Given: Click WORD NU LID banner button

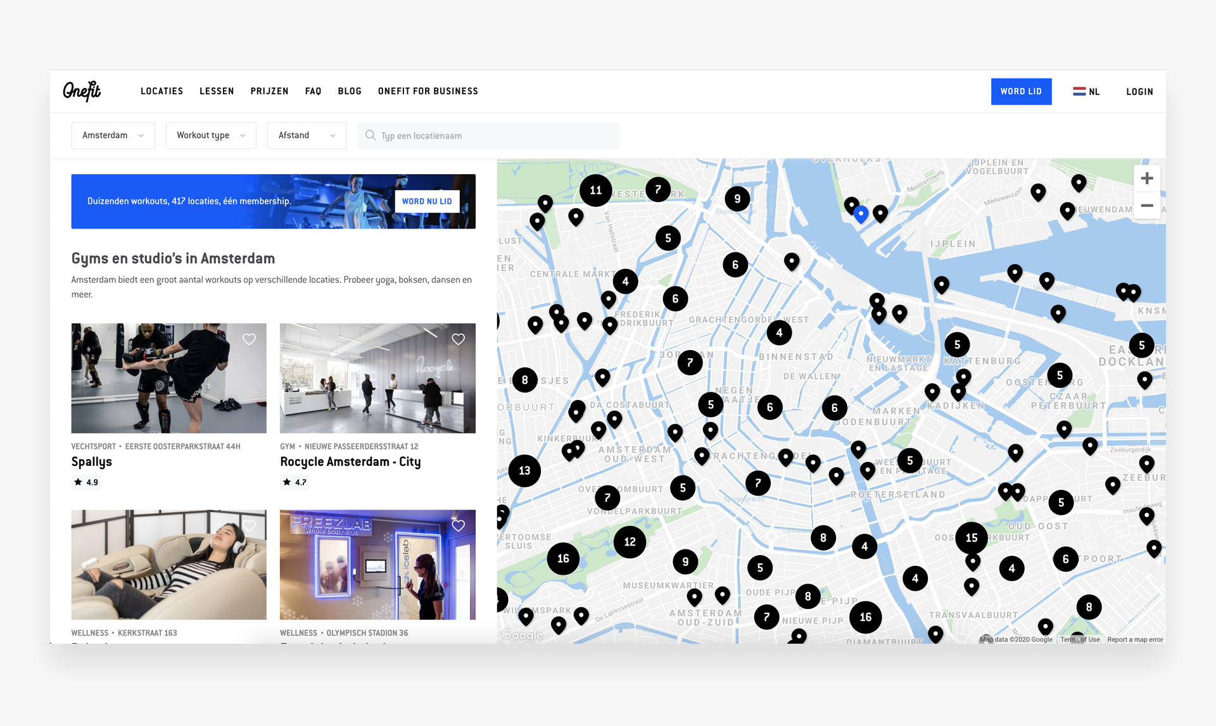Looking at the screenshot, I should click(x=427, y=201).
